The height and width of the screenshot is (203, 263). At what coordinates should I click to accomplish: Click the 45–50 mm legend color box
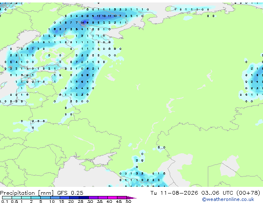[x=122, y=198]
